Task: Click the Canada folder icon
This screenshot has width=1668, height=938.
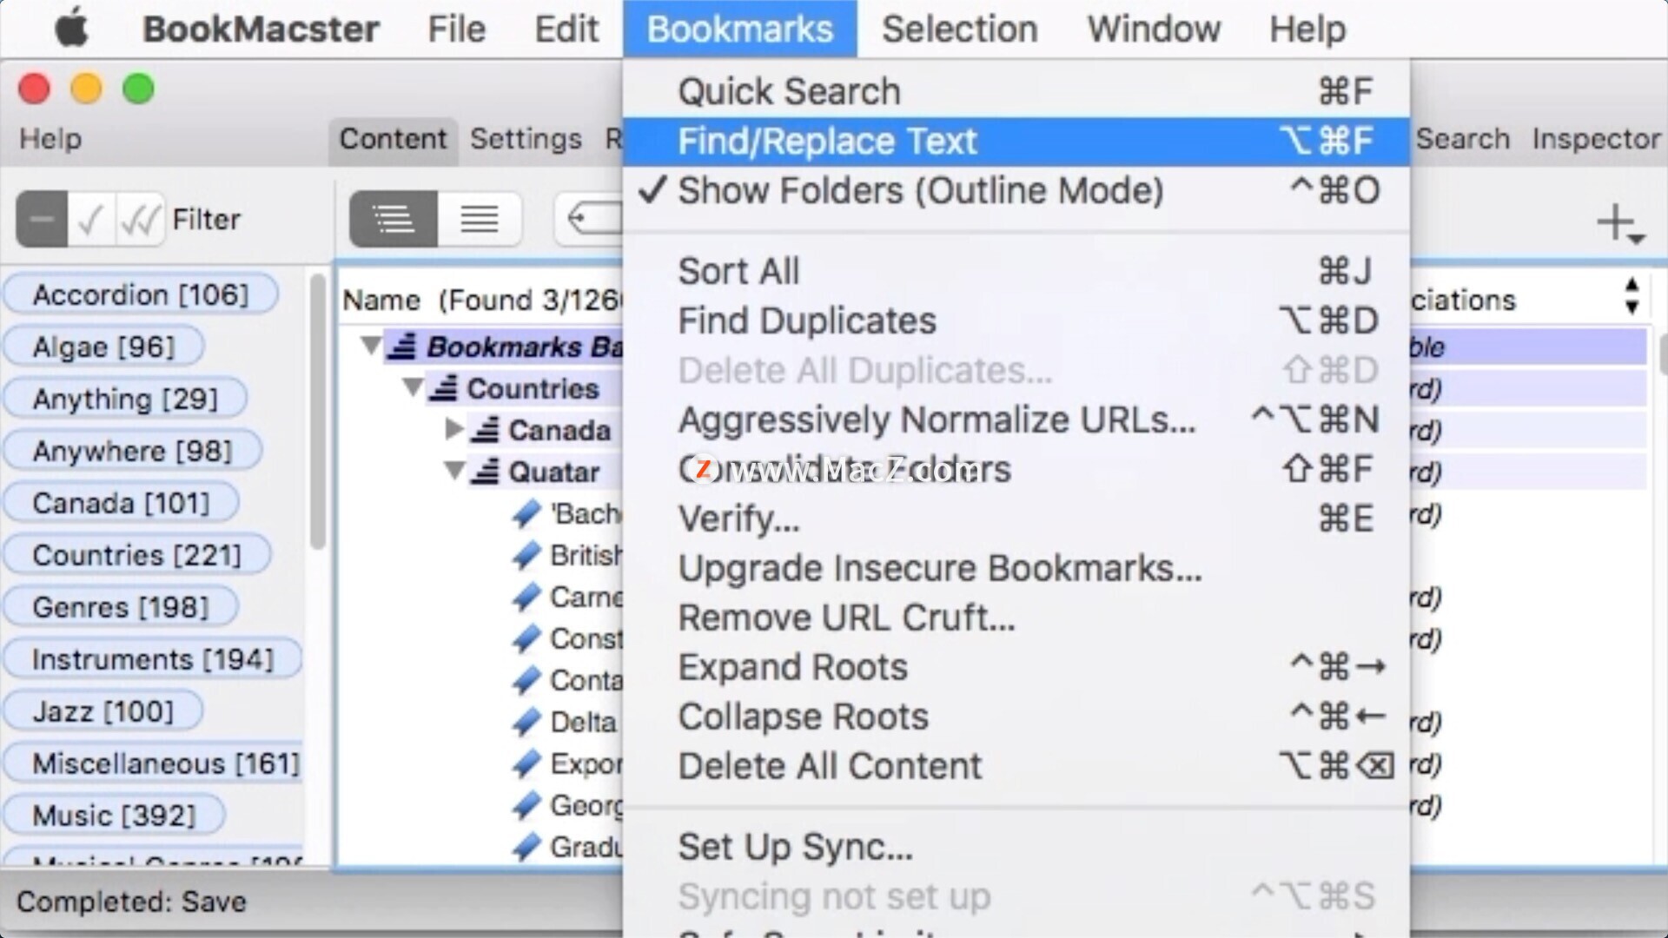Action: click(x=485, y=430)
